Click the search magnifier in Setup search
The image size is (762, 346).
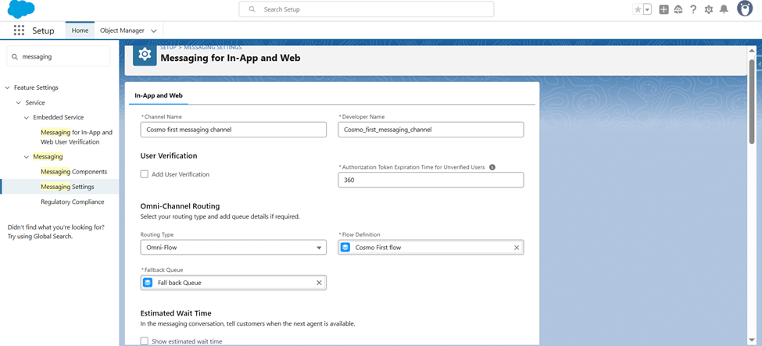point(252,9)
